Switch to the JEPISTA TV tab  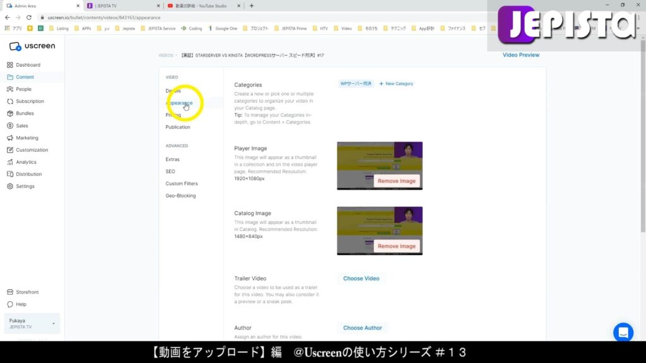coord(122,6)
